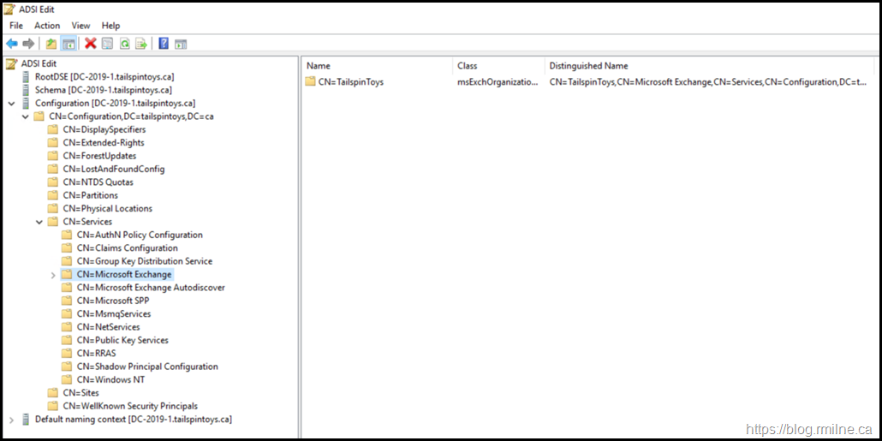Image resolution: width=882 pixels, height=441 pixels.
Task: Click the Class column header
Action: pyautogui.click(x=468, y=66)
